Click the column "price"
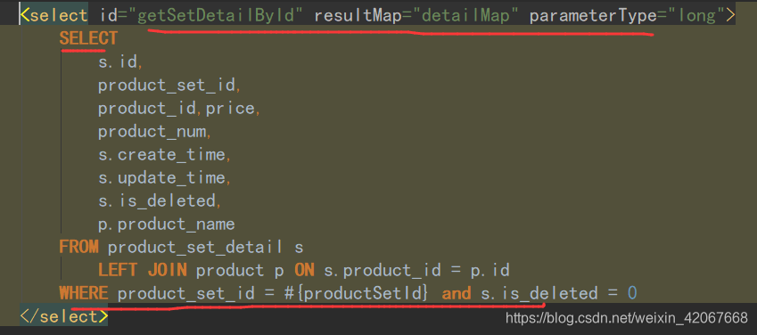757x335 pixels. click(x=230, y=108)
